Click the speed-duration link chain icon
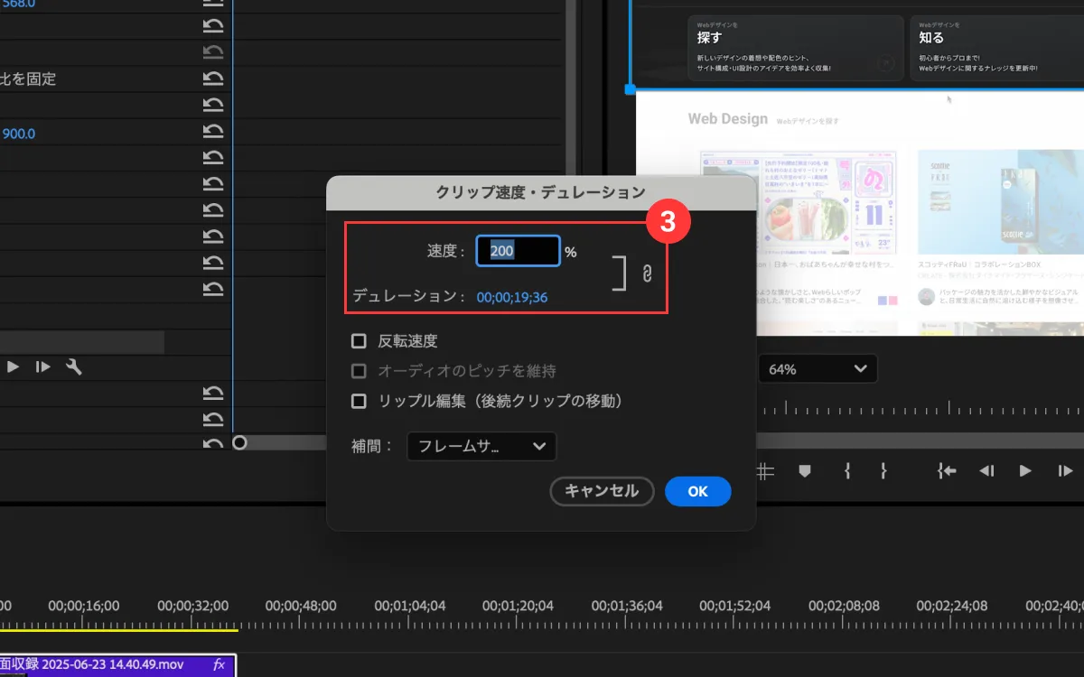Viewport: 1084px width, 677px height. click(647, 274)
